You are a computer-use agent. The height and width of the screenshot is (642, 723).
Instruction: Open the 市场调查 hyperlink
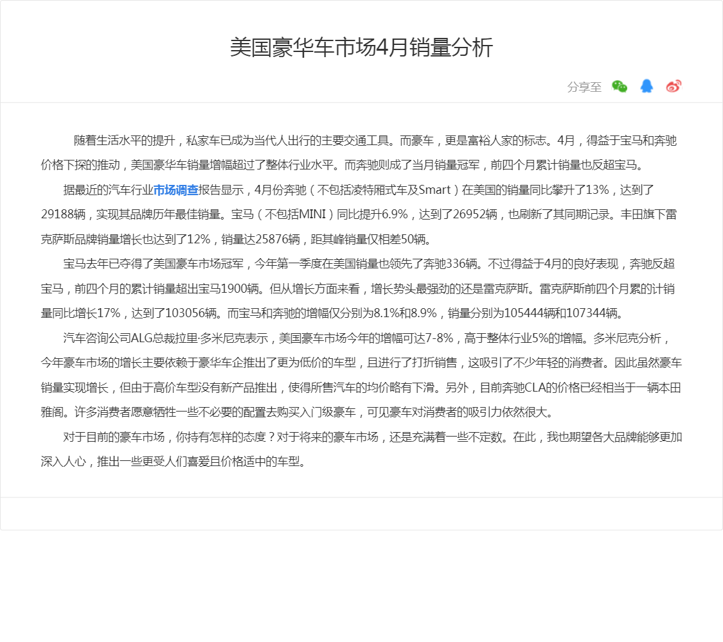click(x=175, y=190)
